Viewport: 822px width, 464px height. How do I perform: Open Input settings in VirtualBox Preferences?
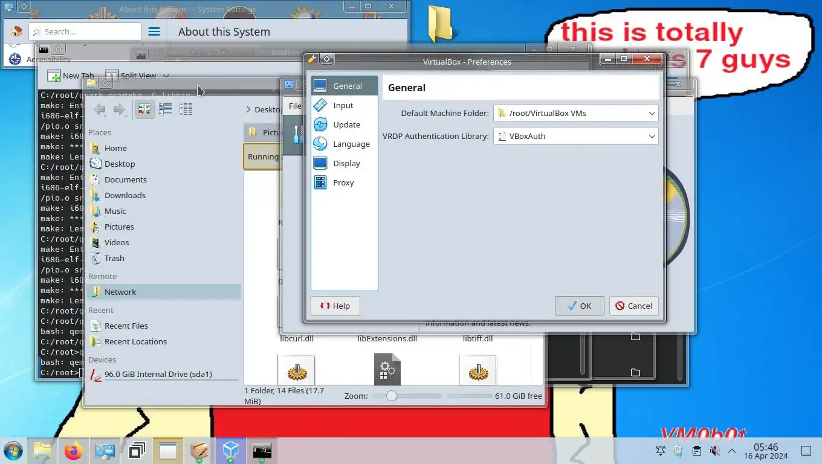(345, 105)
